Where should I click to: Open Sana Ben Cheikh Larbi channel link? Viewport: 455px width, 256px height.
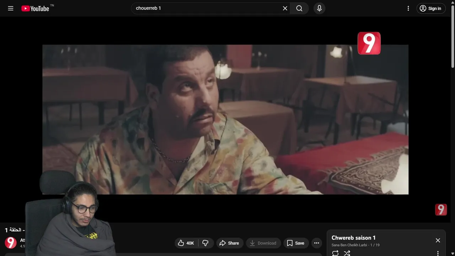coord(349,245)
